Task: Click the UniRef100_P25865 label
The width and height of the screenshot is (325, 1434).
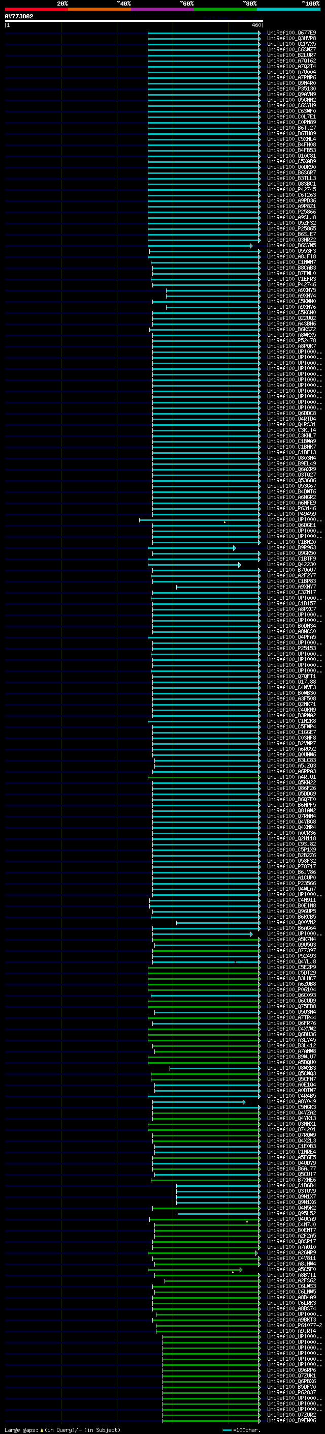Action: click(x=291, y=229)
